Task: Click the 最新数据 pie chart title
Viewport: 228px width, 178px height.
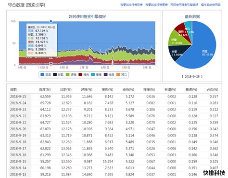Action: tap(192, 17)
